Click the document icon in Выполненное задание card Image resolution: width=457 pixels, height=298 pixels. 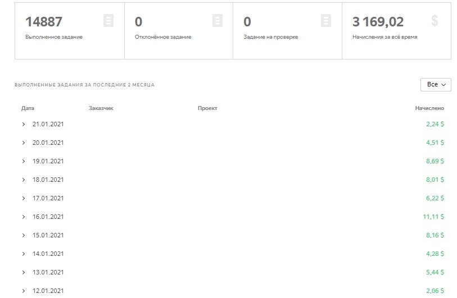pyautogui.click(x=108, y=21)
